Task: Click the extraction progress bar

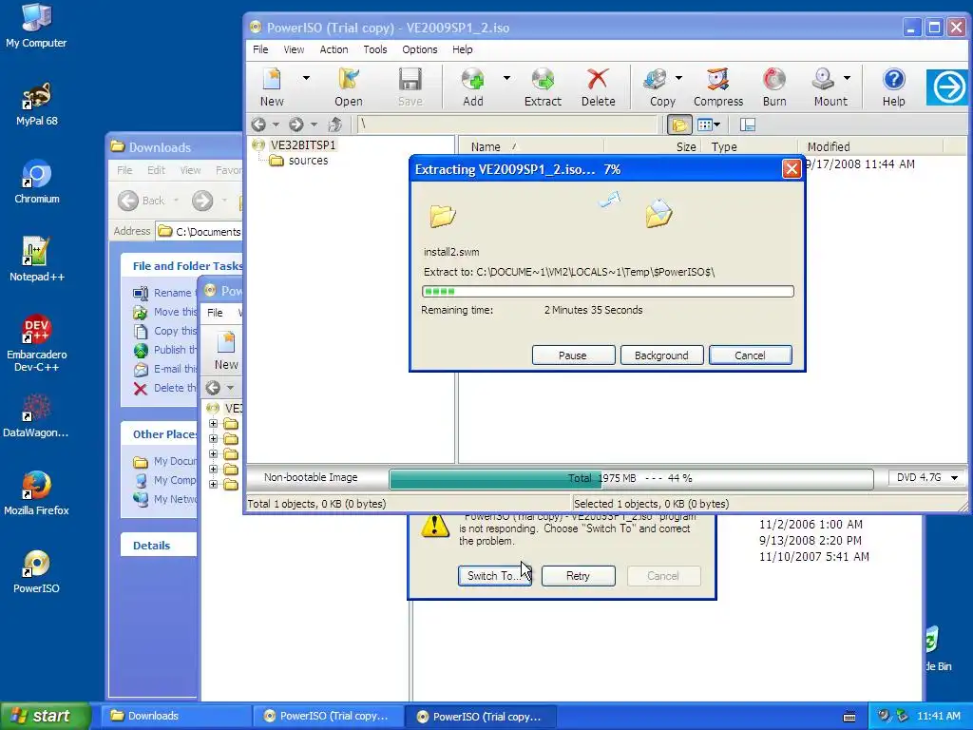Action: (607, 291)
